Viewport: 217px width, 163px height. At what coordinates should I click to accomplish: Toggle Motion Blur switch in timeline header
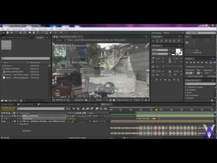click(92, 109)
